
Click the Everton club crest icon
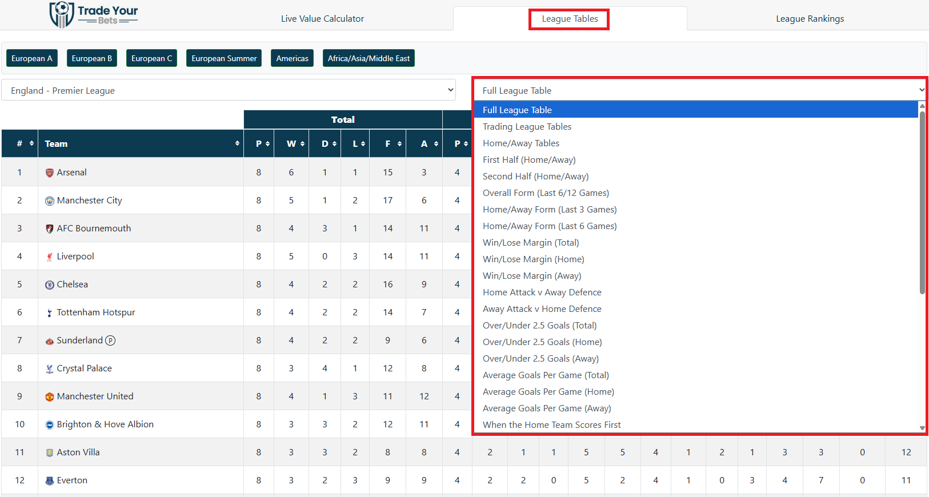pos(50,481)
